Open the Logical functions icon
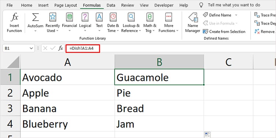Image resolution: width=276 pixels, height=138 pixels. click(x=85, y=17)
